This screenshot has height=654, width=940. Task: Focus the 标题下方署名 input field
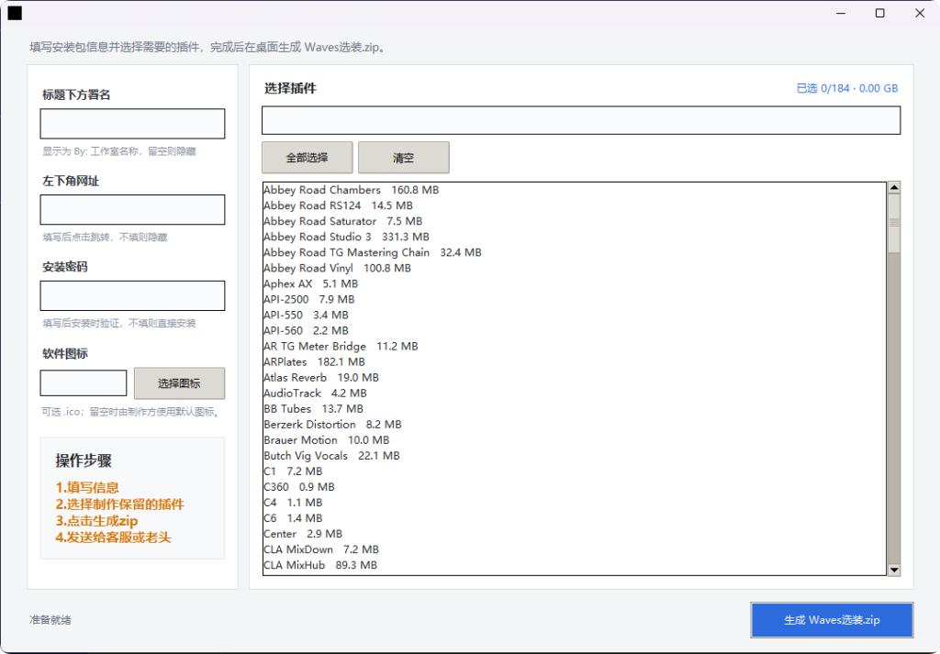click(132, 124)
